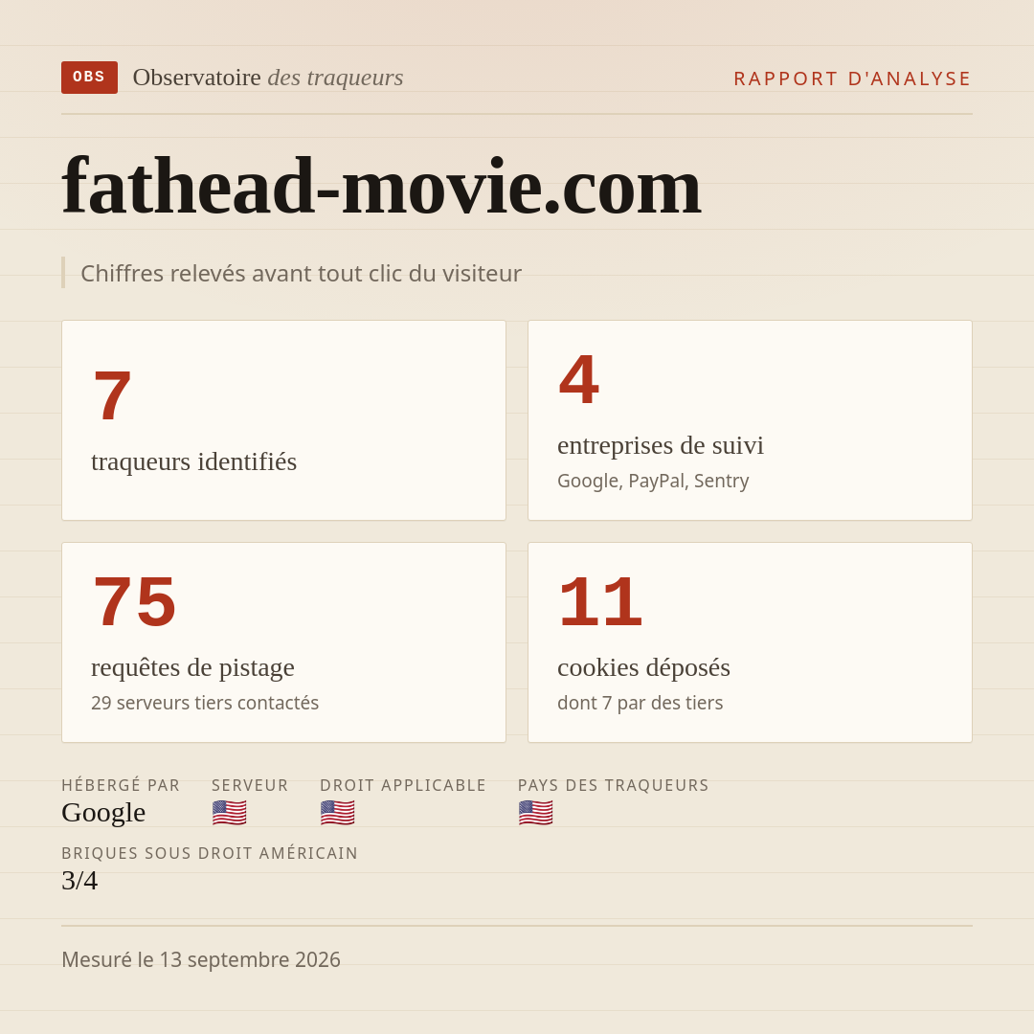Select the fathead-movie.com heading
This screenshot has width=1034, height=1034.
(x=381, y=186)
